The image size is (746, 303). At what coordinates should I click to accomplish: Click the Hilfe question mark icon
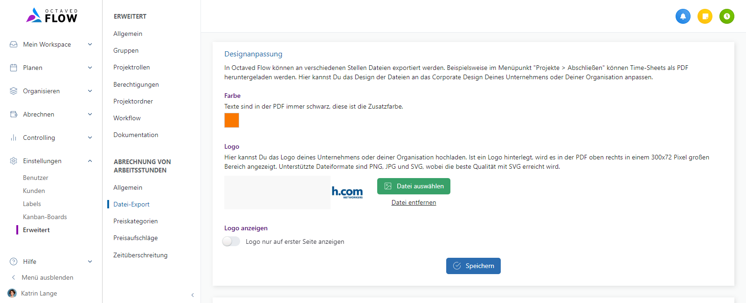[14, 262]
